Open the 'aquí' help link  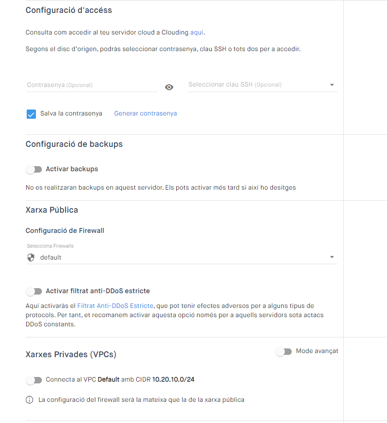(196, 32)
